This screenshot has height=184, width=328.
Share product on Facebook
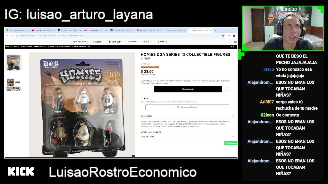(142, 98)
